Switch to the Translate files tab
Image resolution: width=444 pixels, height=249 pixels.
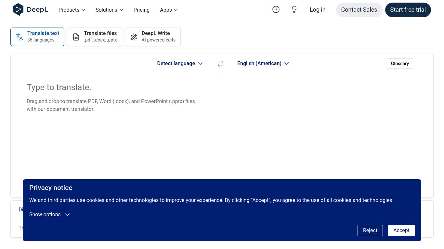pos(95,37)
